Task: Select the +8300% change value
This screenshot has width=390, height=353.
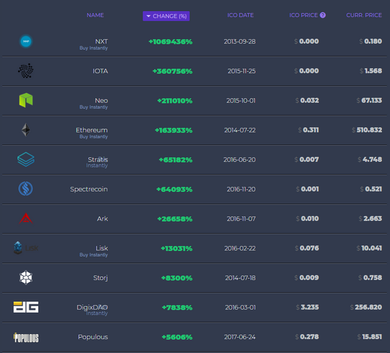Action: [x=177, y=278]
